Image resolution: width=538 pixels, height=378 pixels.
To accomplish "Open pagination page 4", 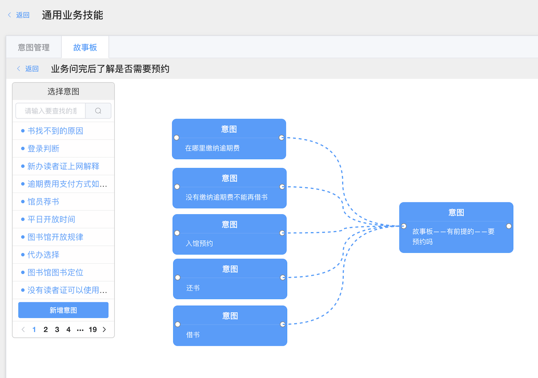I will (x=69, y=330).
